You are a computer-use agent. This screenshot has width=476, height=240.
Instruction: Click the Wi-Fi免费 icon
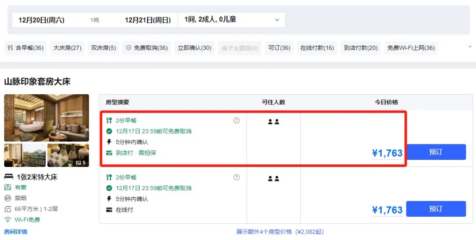[7, 220]
